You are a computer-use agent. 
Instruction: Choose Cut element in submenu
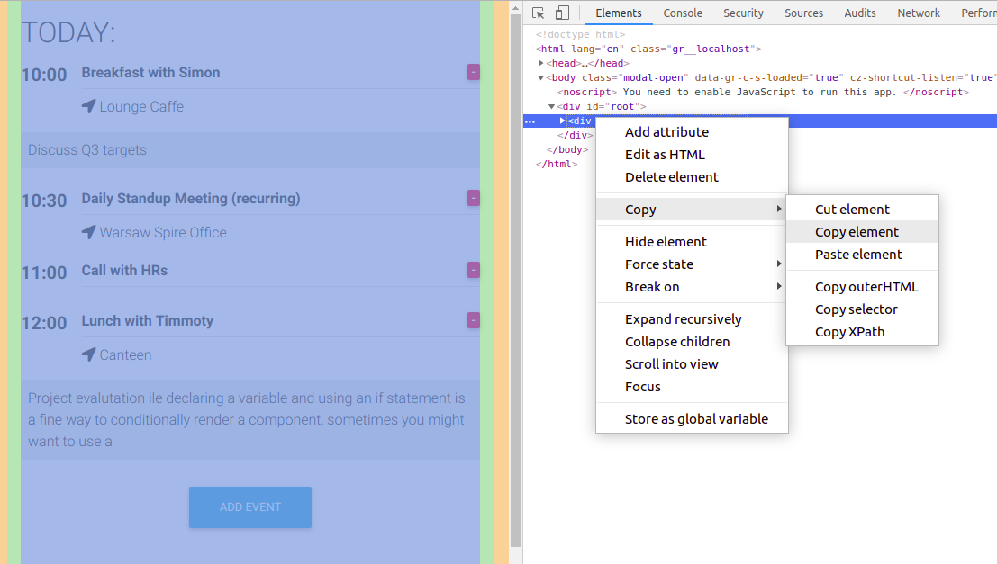pyautogui.click(x=862, y=210)
